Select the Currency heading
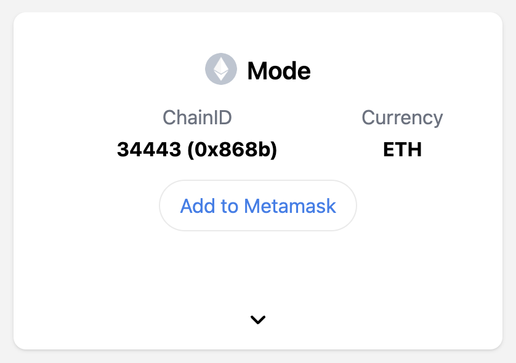Viewport: 516px width, 363px height. pyautogui.click(x=403, y=118)
